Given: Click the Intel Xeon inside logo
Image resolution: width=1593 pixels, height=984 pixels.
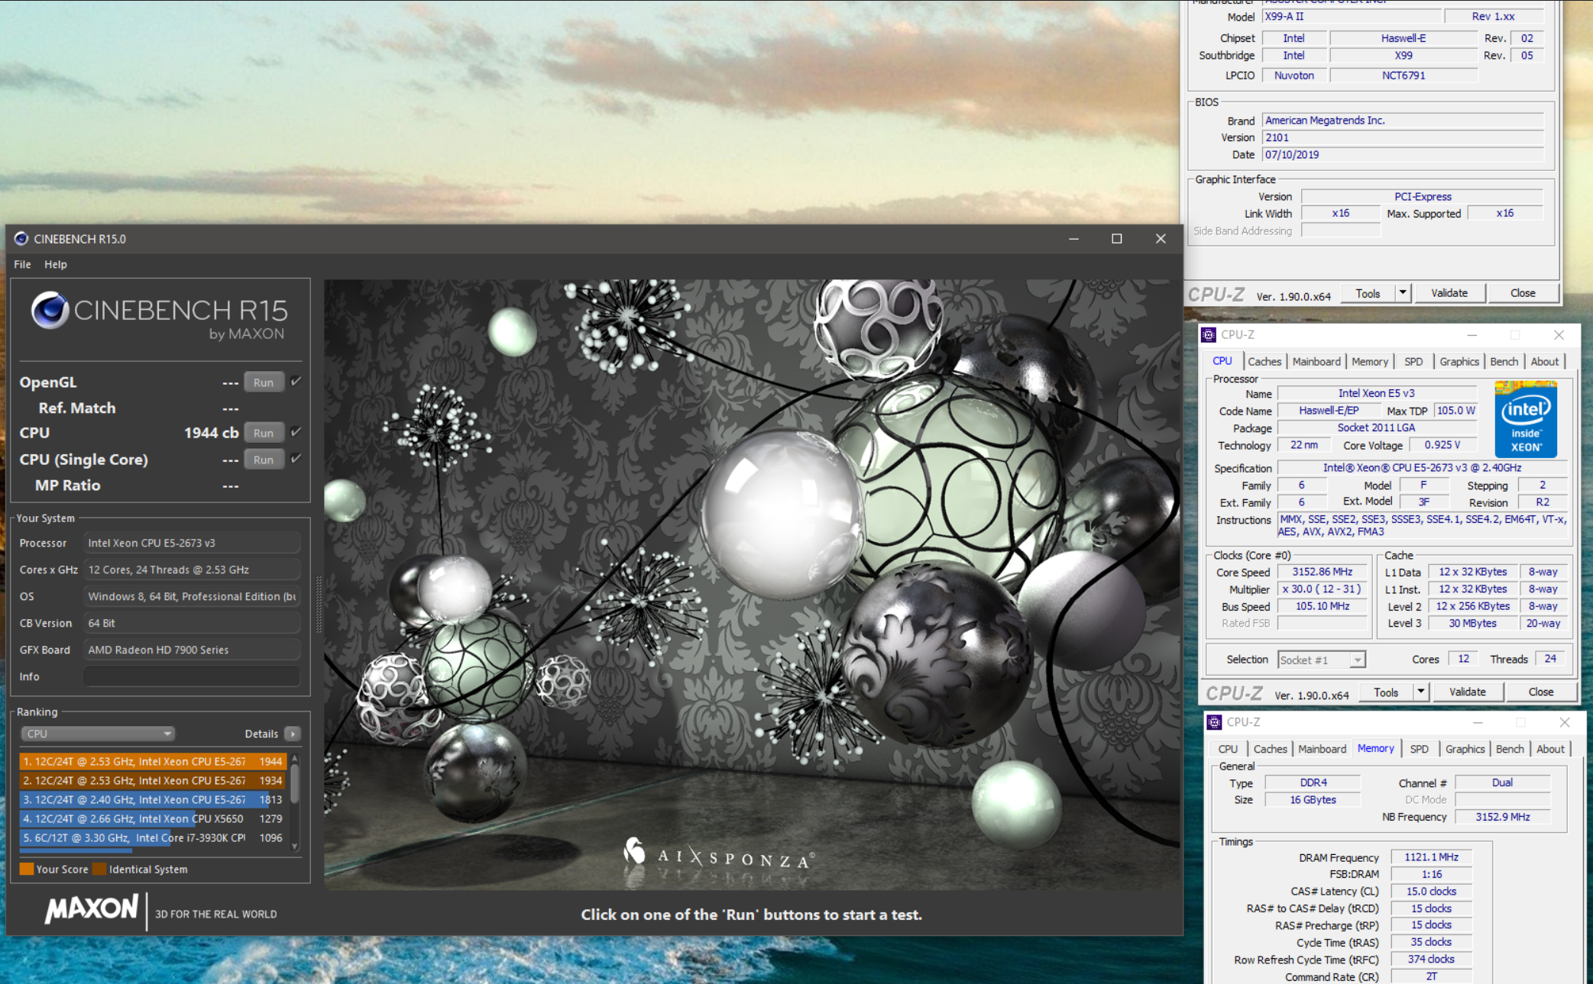Looking at the screenshot, I should 1525,419.
